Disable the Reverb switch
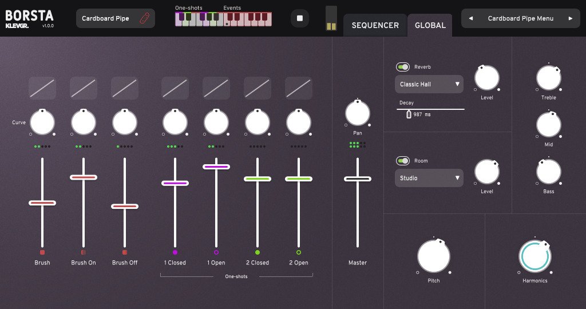 point(403,67)
